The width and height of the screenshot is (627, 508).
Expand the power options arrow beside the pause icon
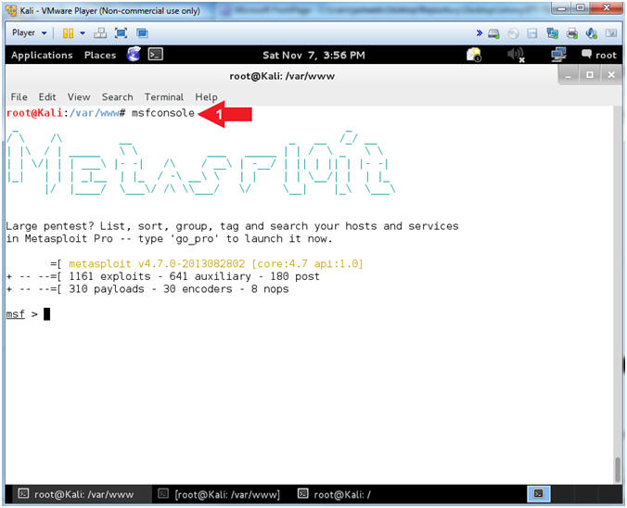[x=83, y=33]
